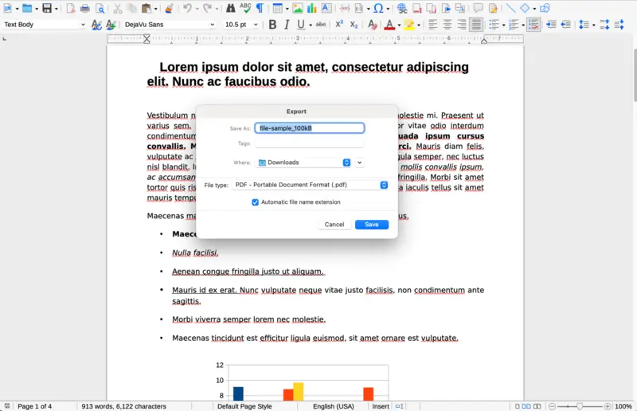
Task: Open Unordered List bullet style dropdown
Action: point(504,25)
